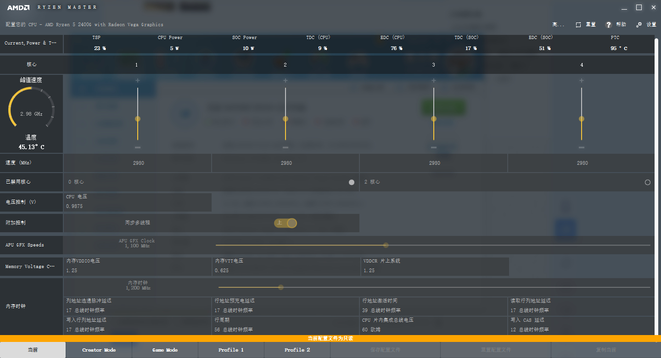Decrease core 3 speed with minus icon
The height and width of the screenshot is (358, 661).
click(x=434, y=147)
